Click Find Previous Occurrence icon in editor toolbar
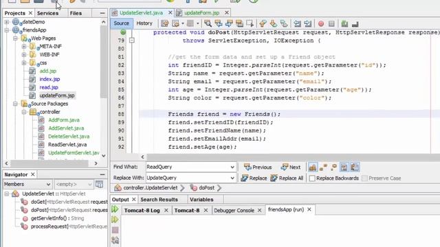This screenshot has height=247, width=440. [x=219, y=23]
